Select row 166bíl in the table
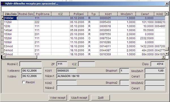 84,42
